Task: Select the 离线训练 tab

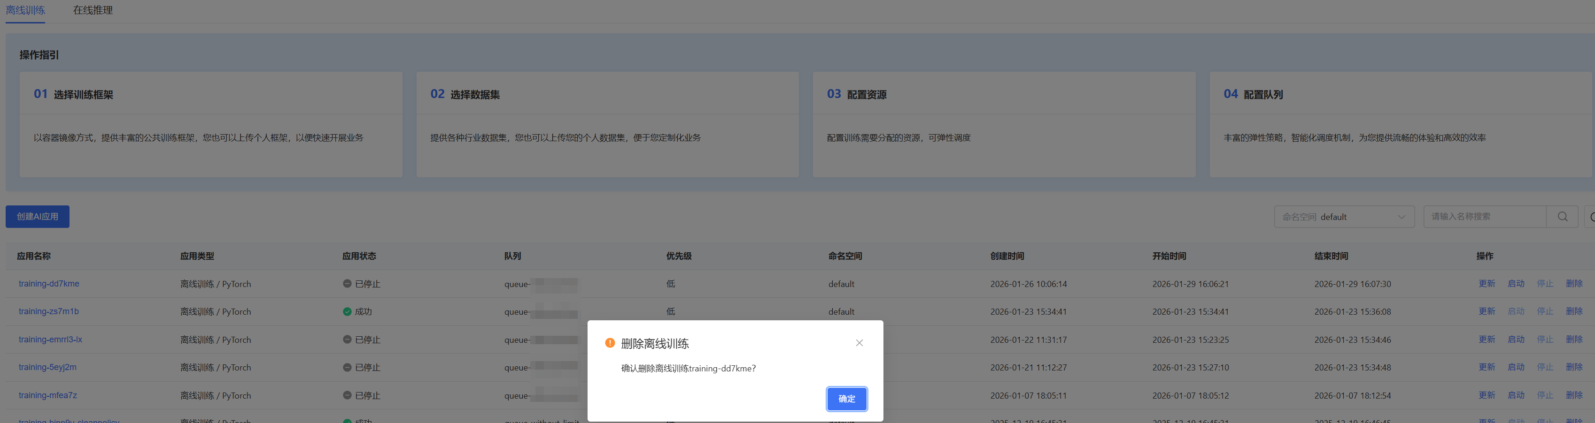Action: point(25,10)
